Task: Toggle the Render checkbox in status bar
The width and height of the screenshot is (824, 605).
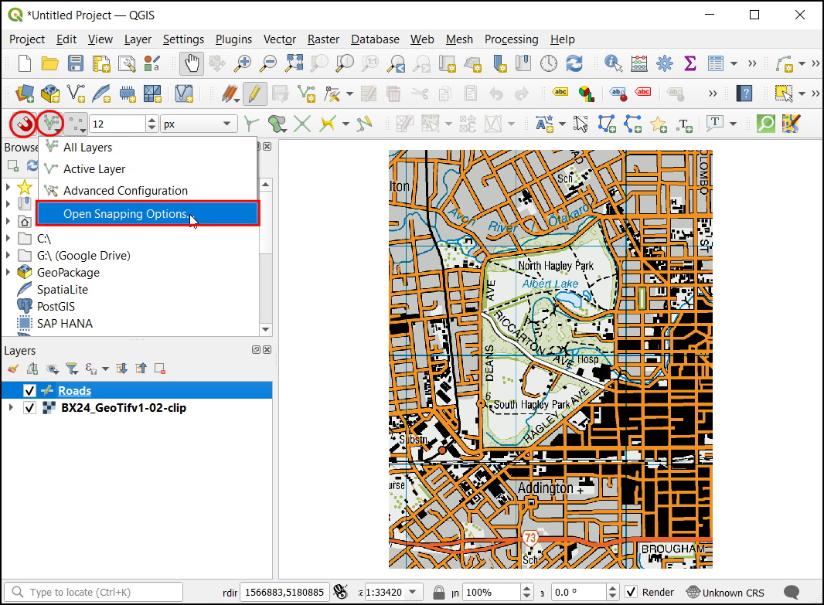Action: tap(631, 592)
